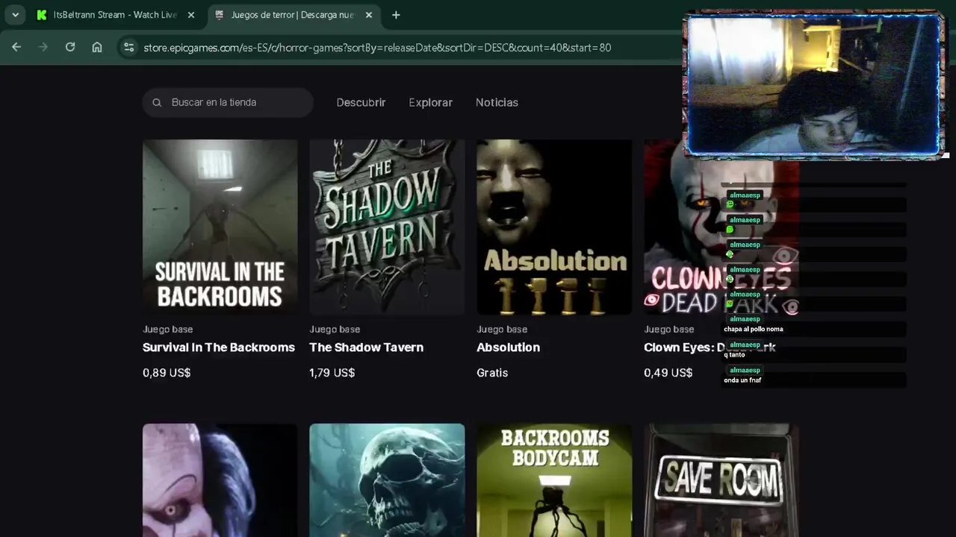Open The Shadow Tavern cover art
Viewport: 956px width, 537px height.
(x=387, y=227)
